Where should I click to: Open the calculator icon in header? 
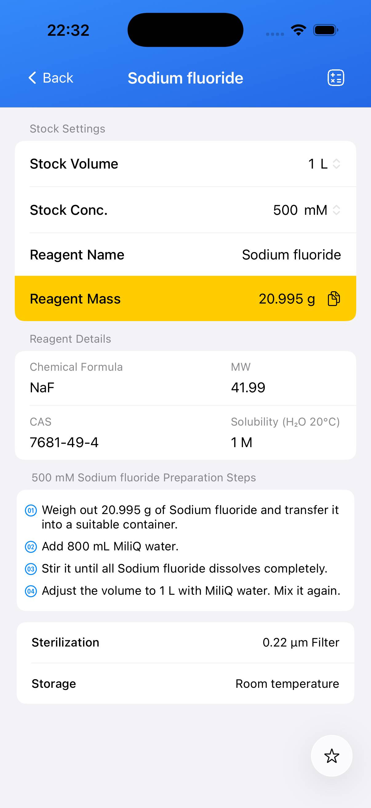336,77
